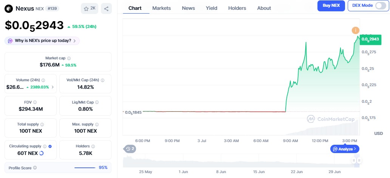Viewport: 390px width, 178px height.
Task: Open FDV info icon
Action: pyautogui.click(x=35, y=102)
